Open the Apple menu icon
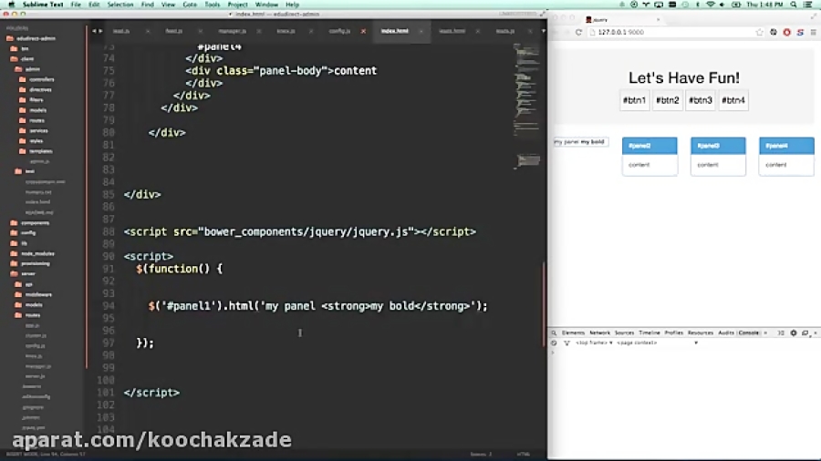 pyautogui.click(x=11, y=5)
